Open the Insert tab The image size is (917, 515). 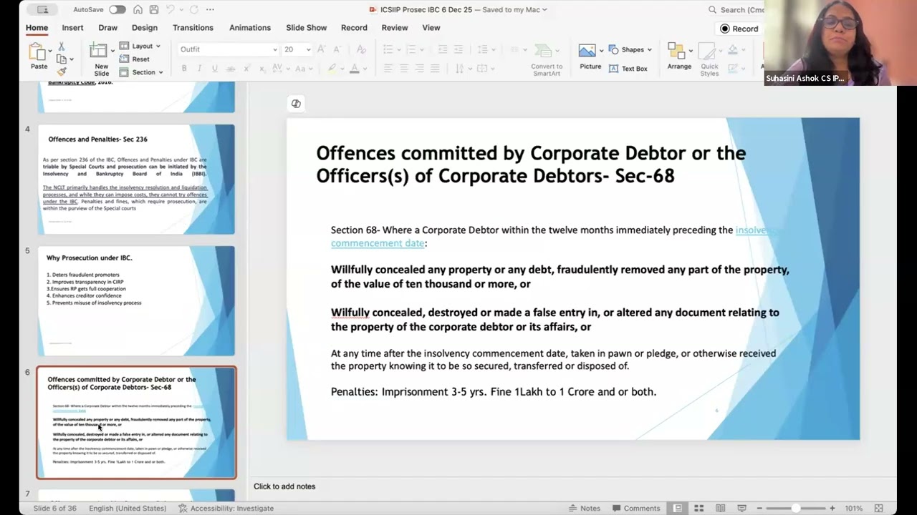tap(72, 28)
